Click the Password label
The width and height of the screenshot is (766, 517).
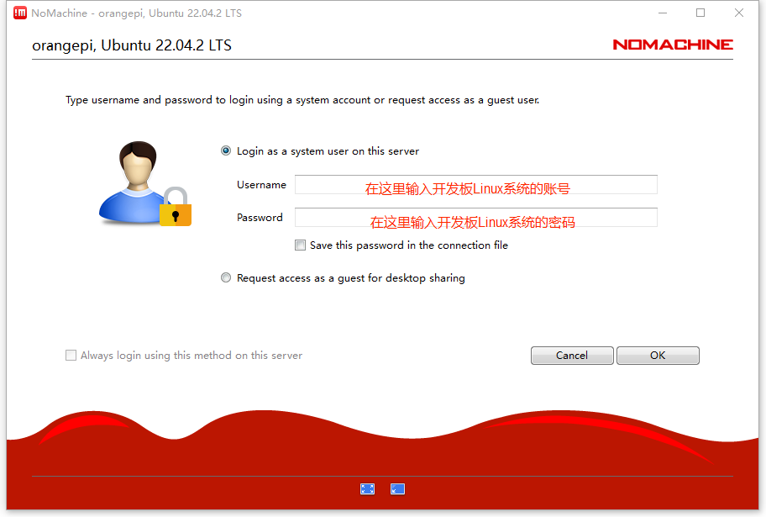[260, 217]
